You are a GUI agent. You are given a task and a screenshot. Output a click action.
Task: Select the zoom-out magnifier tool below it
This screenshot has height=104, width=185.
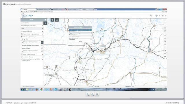click(165, 44)
